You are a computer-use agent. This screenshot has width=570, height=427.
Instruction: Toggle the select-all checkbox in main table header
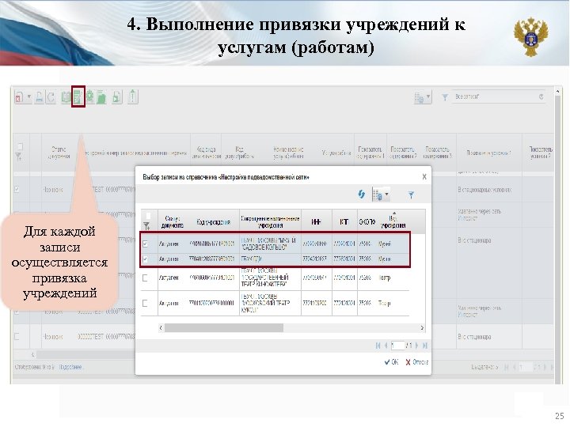(x=20, y=147)
